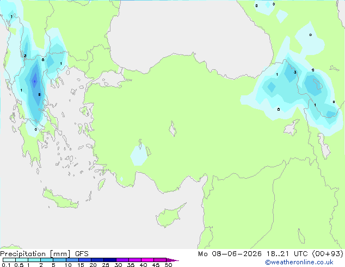The width and height of the screenshot is (345, 267).
Task: Choose the 20–25 mm legend swatch
Action: tap(97, 260)
